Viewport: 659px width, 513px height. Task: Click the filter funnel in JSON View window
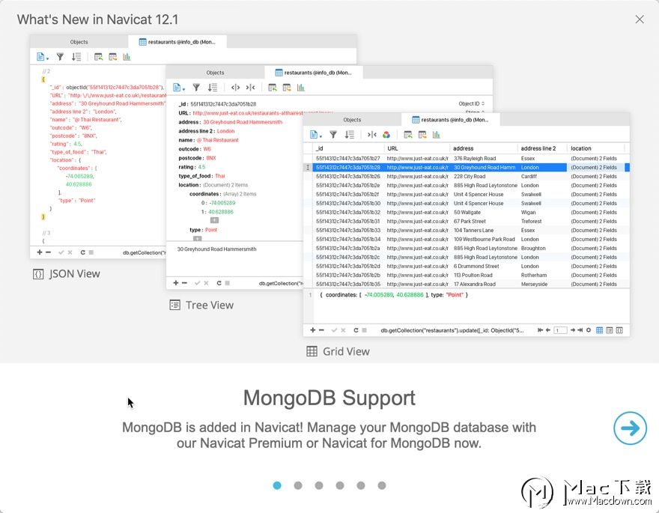[x=60, y=57]
